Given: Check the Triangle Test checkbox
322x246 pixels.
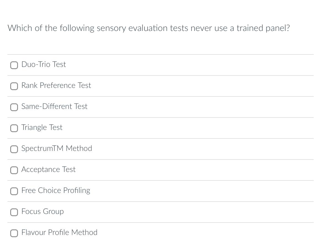Looking at the screenshot, I should click(x=14, y=128).
